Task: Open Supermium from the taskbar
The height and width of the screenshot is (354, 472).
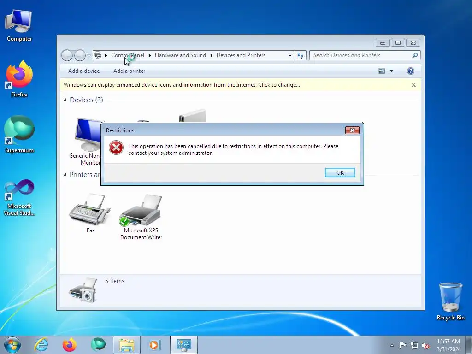Action: click(x=98, y=345)
